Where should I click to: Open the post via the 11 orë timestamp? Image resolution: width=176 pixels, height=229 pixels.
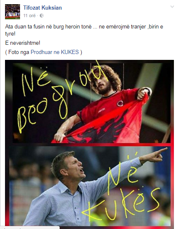[29, 15]
